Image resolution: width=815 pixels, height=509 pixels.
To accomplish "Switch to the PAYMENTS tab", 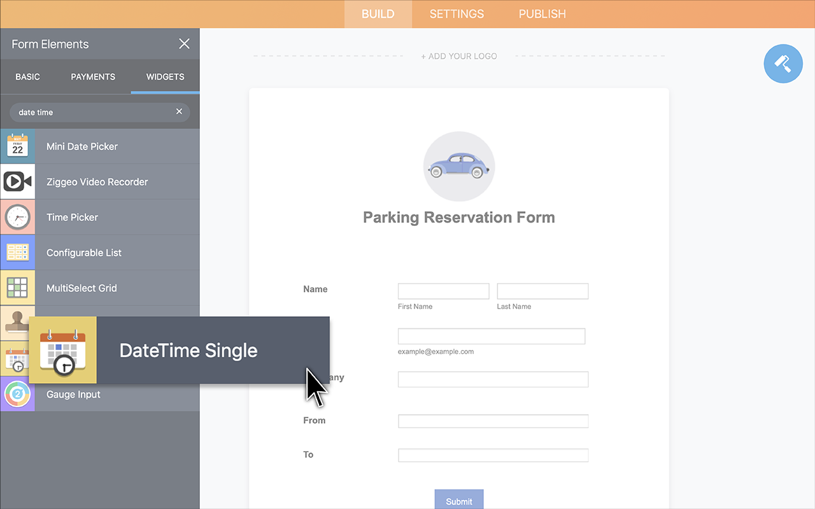I will click(x=93, y=76).
